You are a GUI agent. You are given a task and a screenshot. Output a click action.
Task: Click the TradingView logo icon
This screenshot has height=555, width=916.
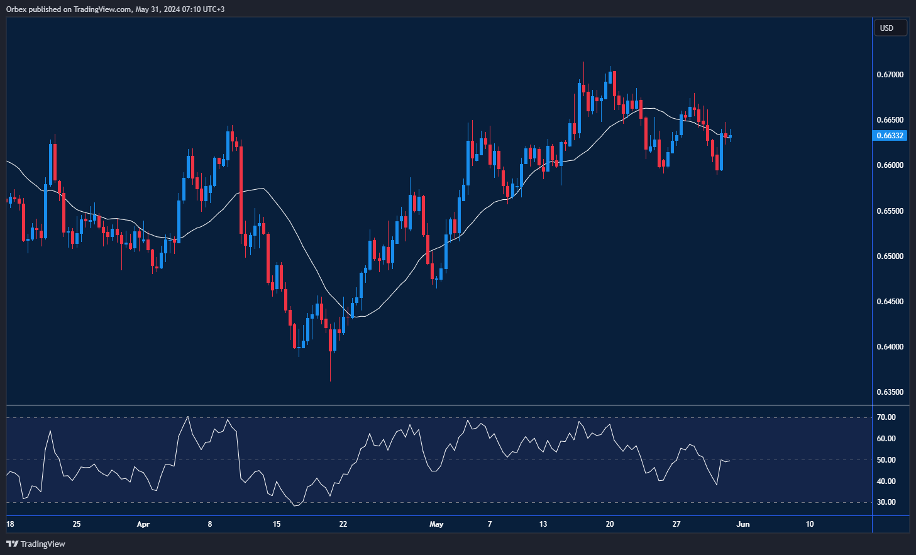[12, 544]
